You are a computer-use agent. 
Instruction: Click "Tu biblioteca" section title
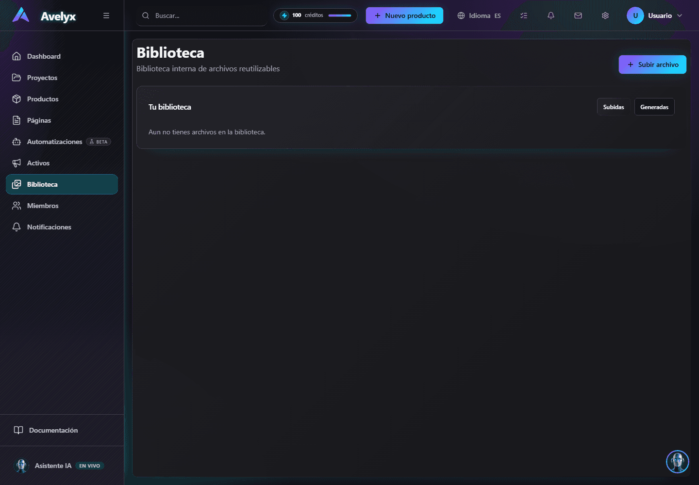pyautogui.click(x=170, y=107)
